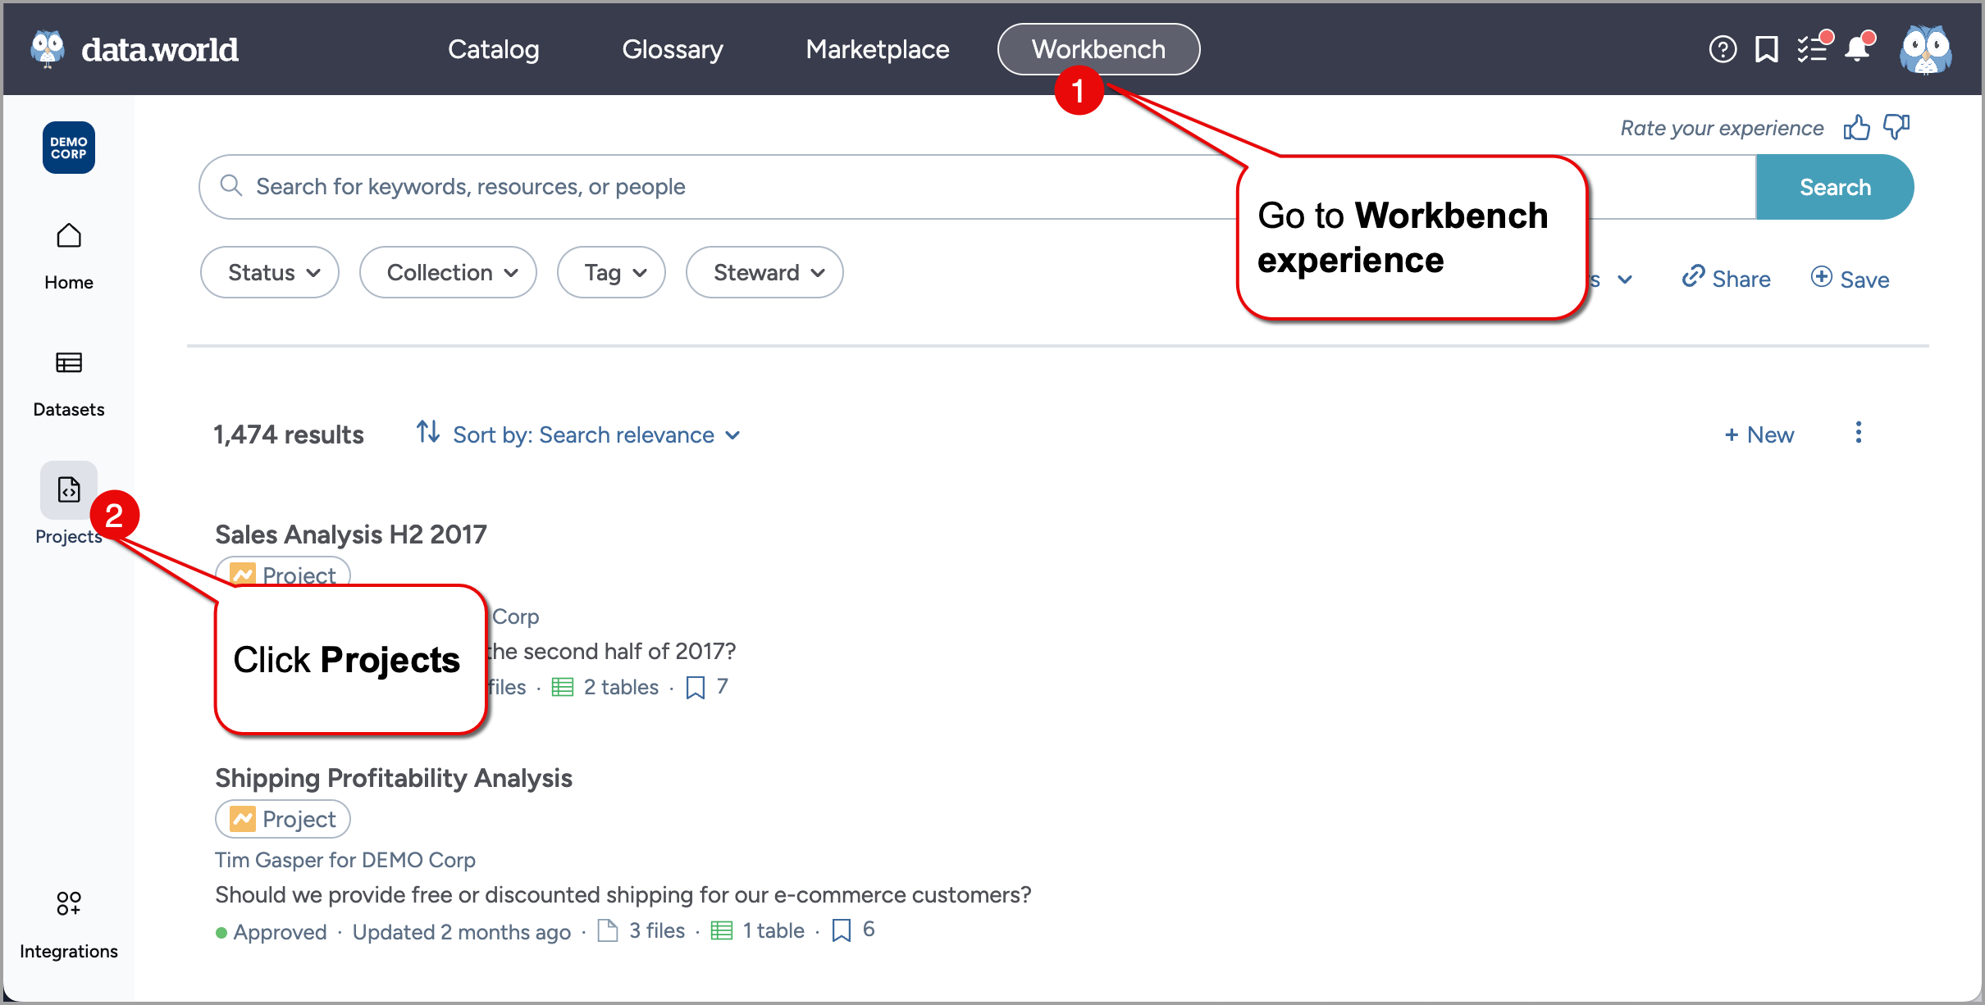Image resolution: width=1985 pixels, height=1005 pixels.
Task: Open Shipping Profitability Analysis project
Action: (x=394, y=777)
